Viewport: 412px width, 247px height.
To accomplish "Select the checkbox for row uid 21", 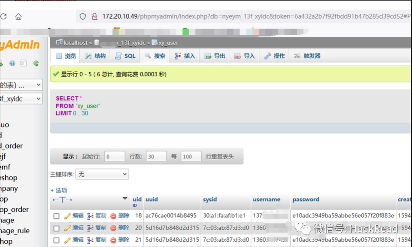I will (x=56, y=240).
